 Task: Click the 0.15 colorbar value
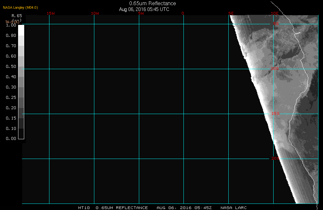(x=11, y=118)
